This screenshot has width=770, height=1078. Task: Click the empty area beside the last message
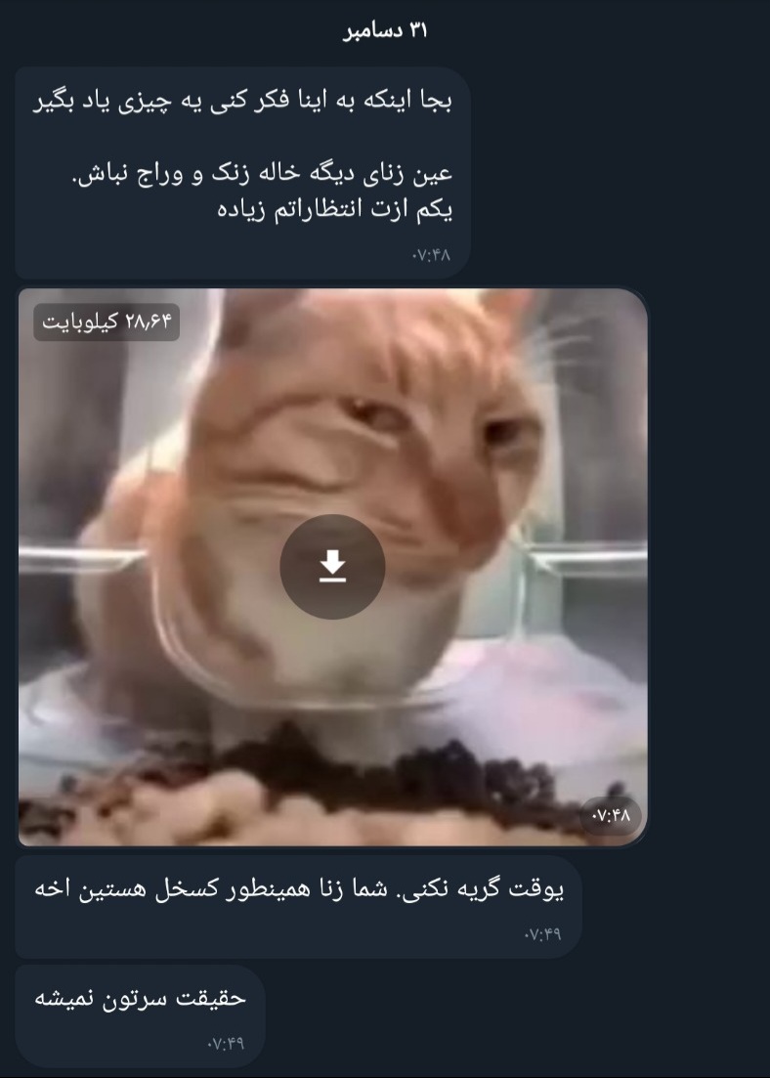[516, 1016]
